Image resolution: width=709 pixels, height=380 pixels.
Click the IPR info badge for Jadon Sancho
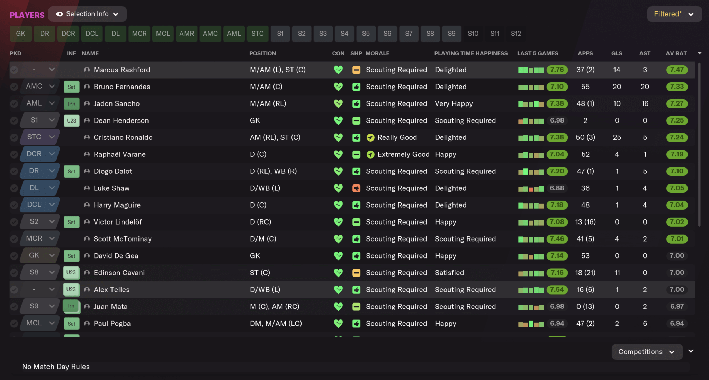(72, 104)
